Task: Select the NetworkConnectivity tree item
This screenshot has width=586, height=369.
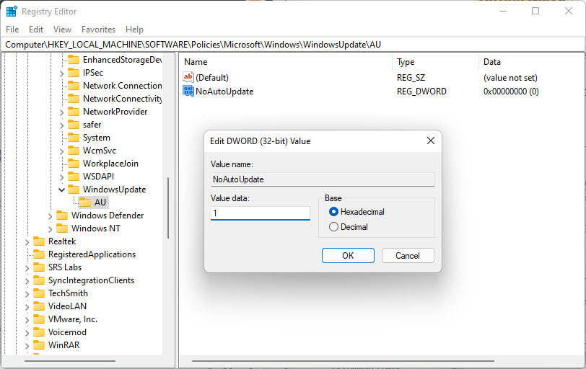Action: (x=122, y=99)
